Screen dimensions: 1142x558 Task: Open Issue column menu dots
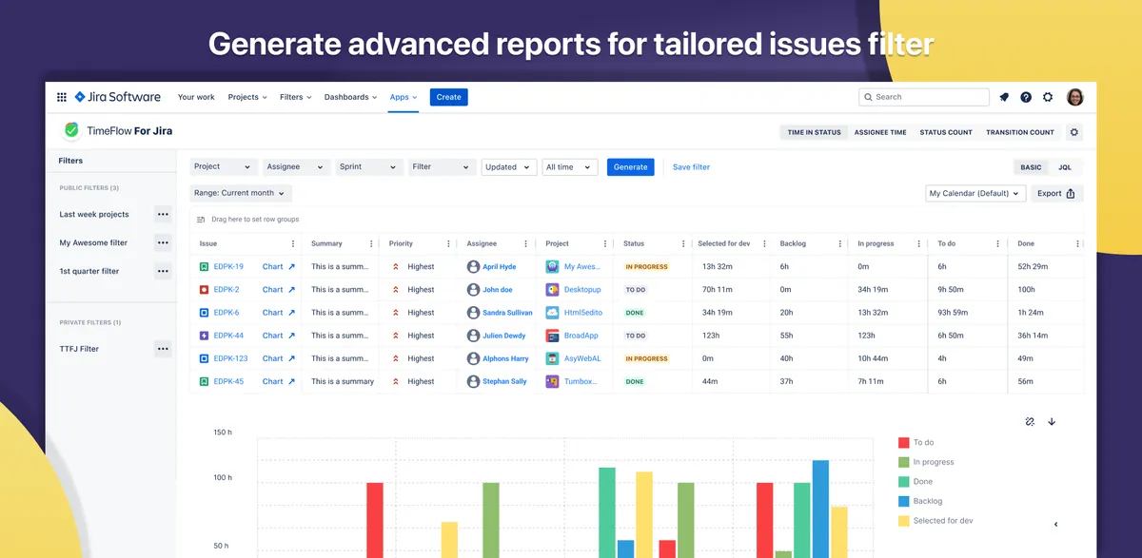[292, 243]
